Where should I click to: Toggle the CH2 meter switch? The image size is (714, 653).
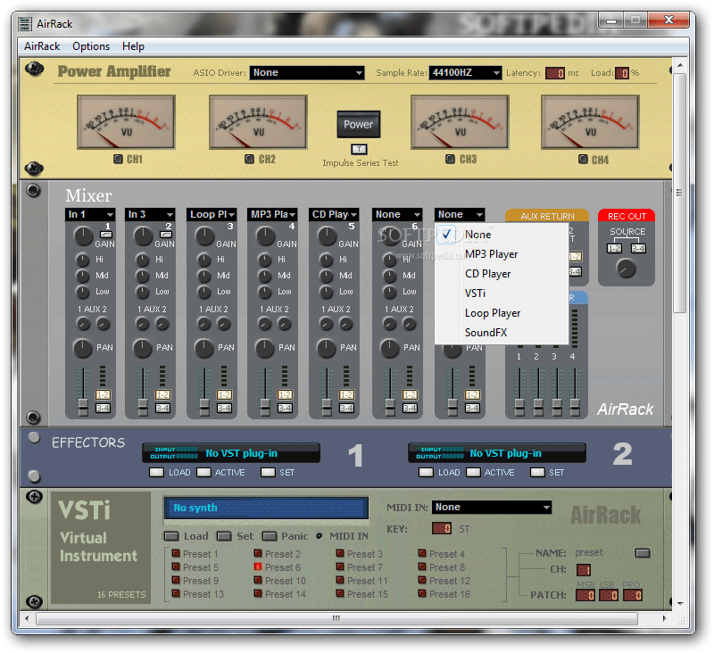coord(249,159)
